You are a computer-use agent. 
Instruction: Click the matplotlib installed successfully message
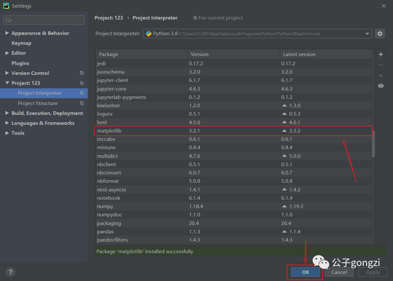point(144,252)
